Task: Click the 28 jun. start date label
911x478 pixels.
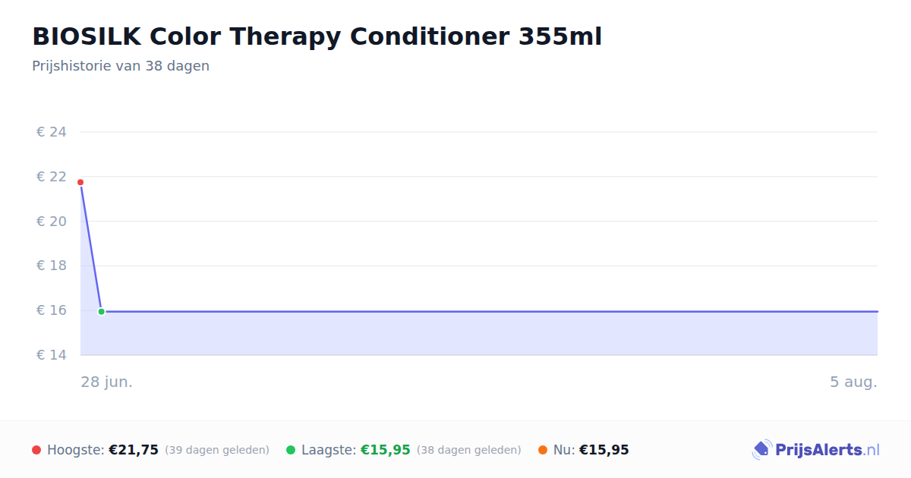Action: [107, 382]
